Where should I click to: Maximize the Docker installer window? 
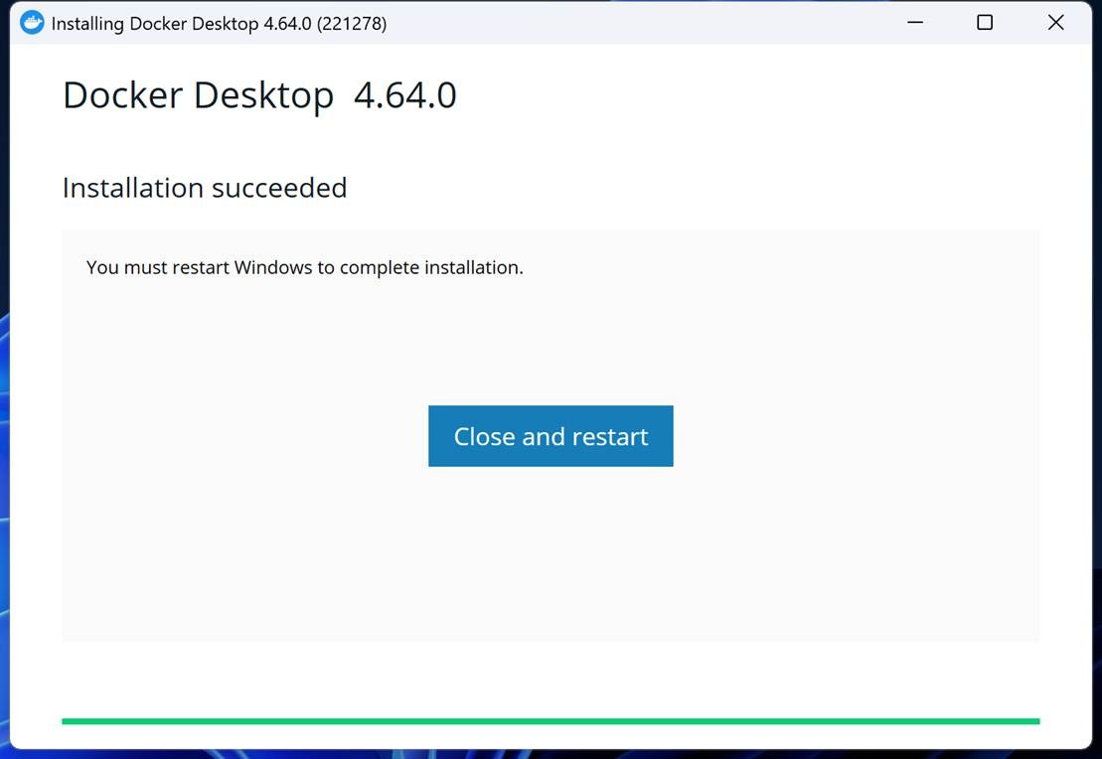coord(985,23)
